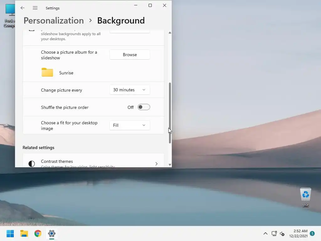
Task: Open the Contrast themes chevron
Action: (x=156, y=164)
